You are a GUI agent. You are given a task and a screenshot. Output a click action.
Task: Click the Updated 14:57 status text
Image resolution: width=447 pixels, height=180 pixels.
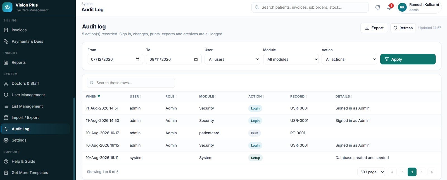tap(430, 28)
